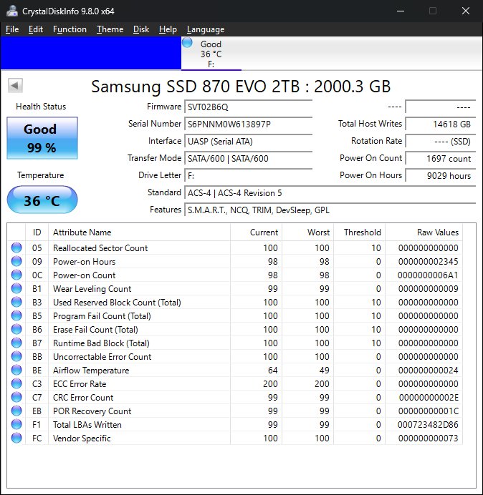This screenshot has width=483, height=495.
Task: Open the File menu
Action: [x=12, y=29]
